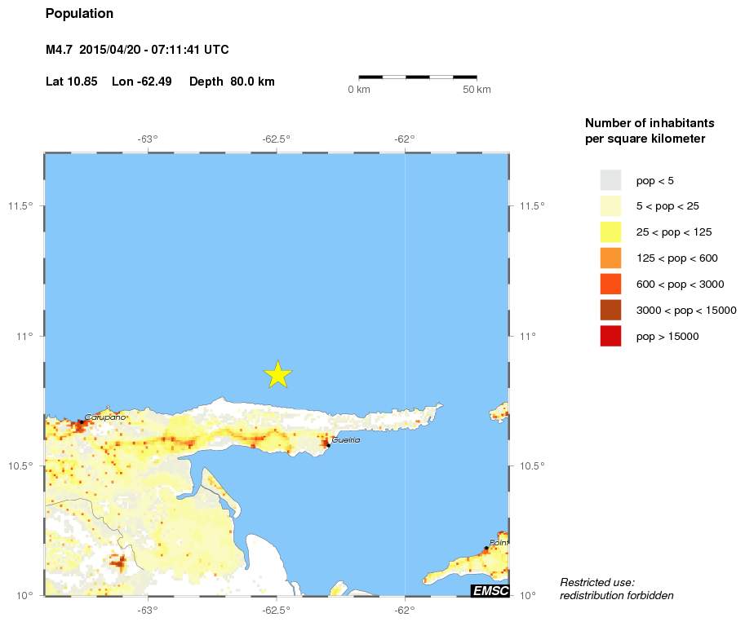Image resolution: width=745 pixels, height=622 pixels.
Task: Click the EMSC logo on the map
Action: 490,591
